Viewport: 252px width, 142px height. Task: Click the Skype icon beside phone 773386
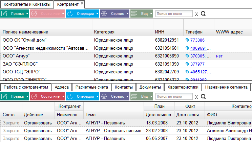tap(187, 40)
